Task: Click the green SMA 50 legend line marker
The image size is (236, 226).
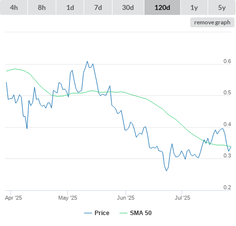Action: tap(123, 213)
